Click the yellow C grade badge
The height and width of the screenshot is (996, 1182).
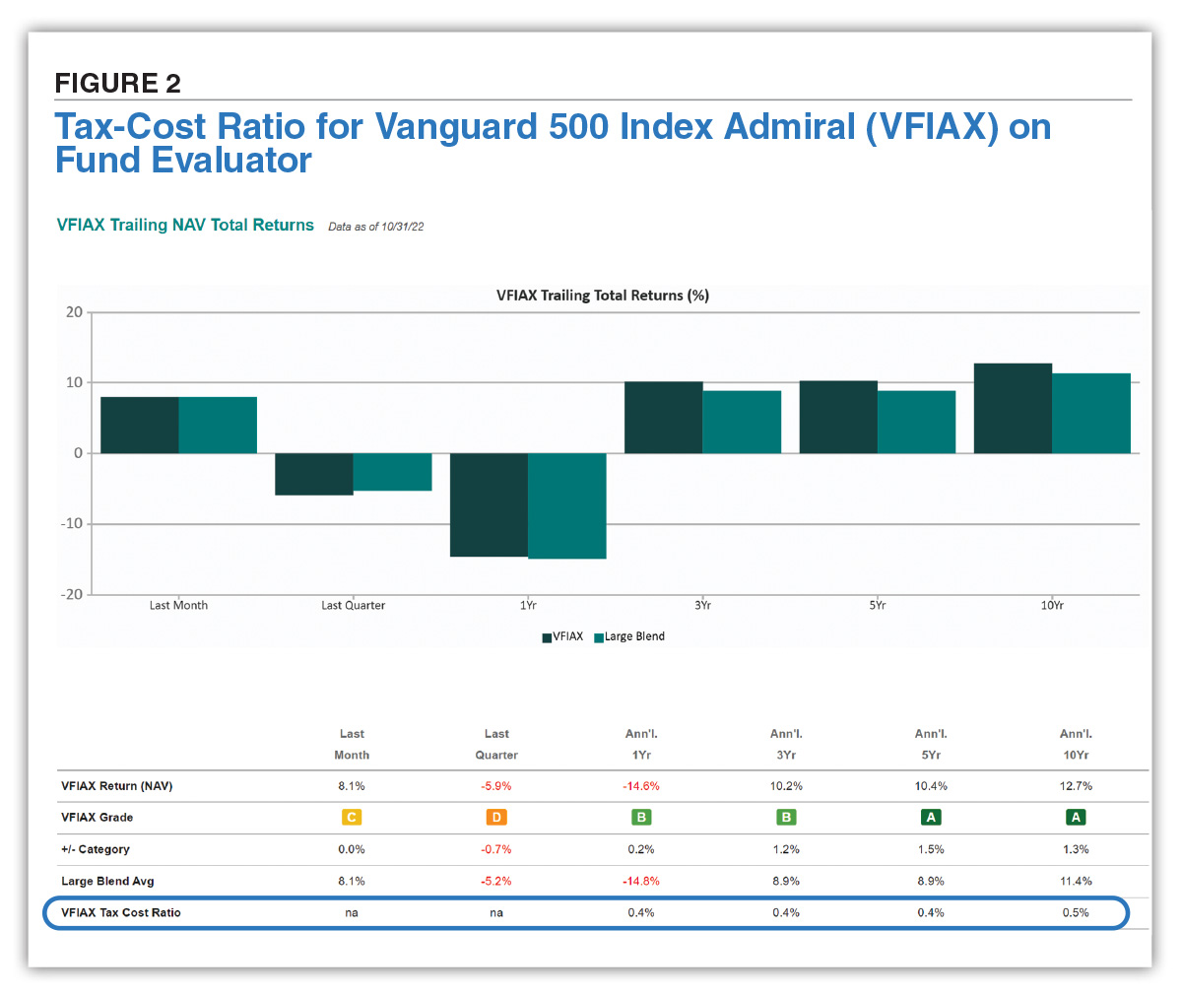(x=351, y=818)
